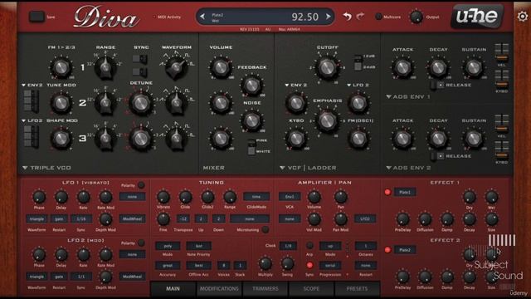This screenshot has height=299, width=531.
Task: Toggle the arpeggiator Sync light
Action: coord(309,266)
